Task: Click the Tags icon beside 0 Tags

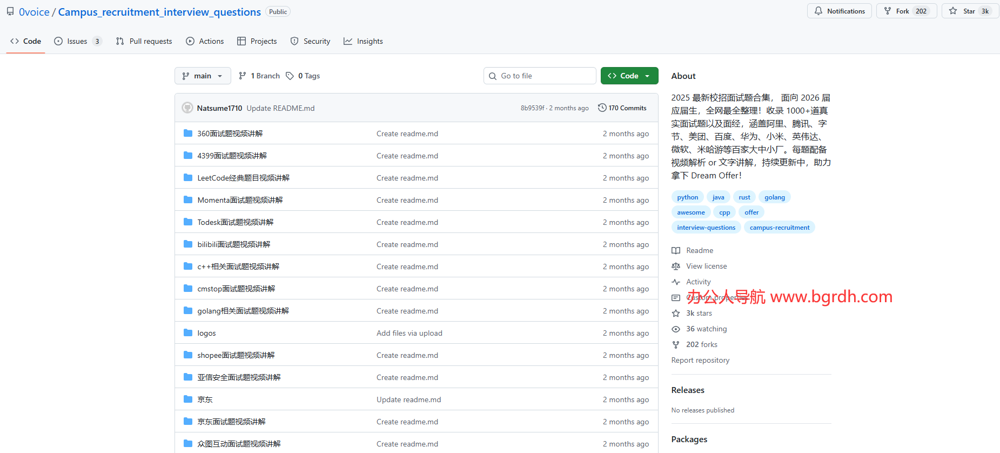Action: (290, 76)
